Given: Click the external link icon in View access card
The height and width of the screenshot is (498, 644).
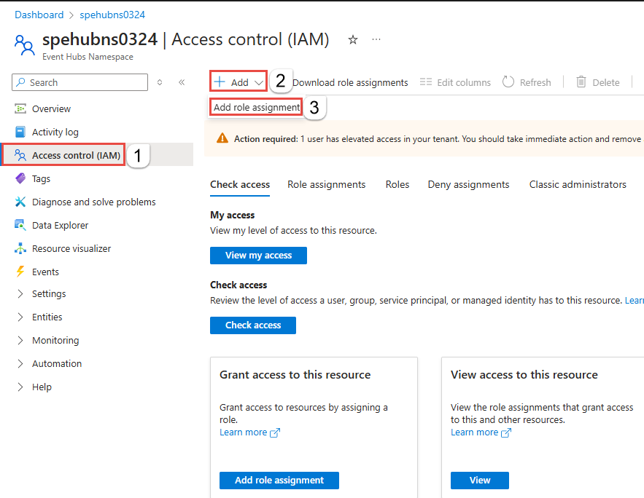Looking at the screenshot, I should click(x=506, y=432).
